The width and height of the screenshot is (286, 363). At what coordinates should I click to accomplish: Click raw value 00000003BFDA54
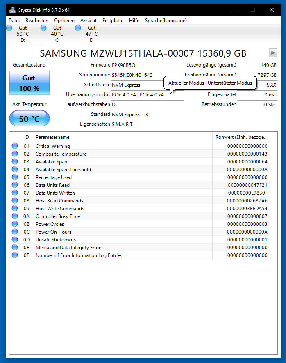click(247, 208)
